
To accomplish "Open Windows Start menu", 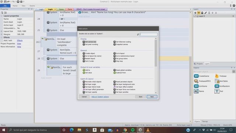I will click(x=4, y=130).
